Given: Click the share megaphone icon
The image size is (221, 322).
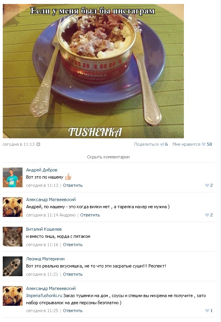Looking at the screenshot, I should point(162,144).
